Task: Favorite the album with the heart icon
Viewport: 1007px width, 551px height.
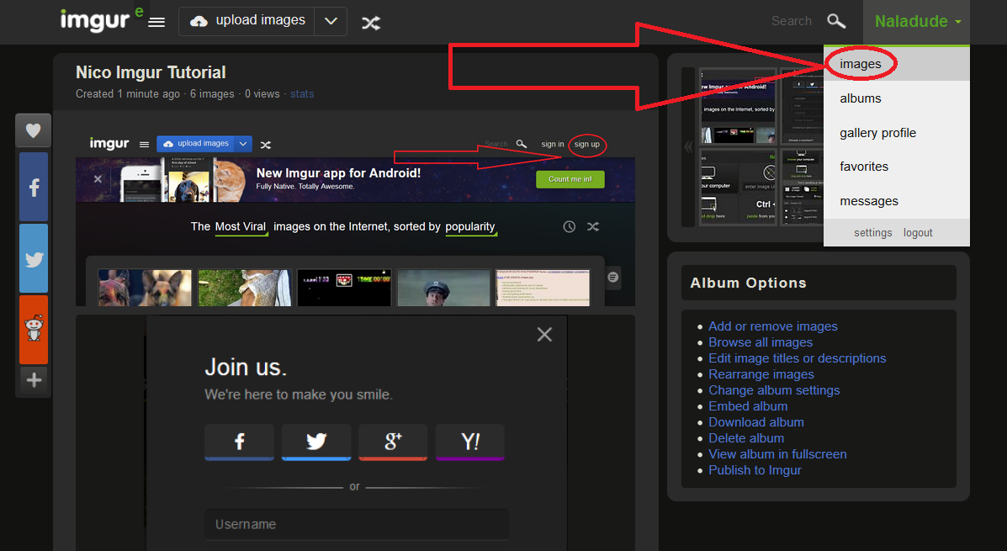Action: click(34, 131)
